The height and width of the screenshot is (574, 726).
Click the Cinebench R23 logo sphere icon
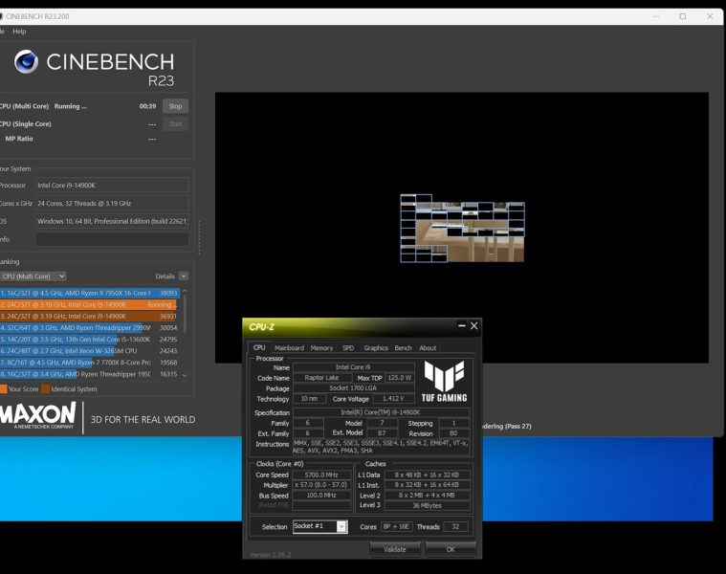click(26, 62)
